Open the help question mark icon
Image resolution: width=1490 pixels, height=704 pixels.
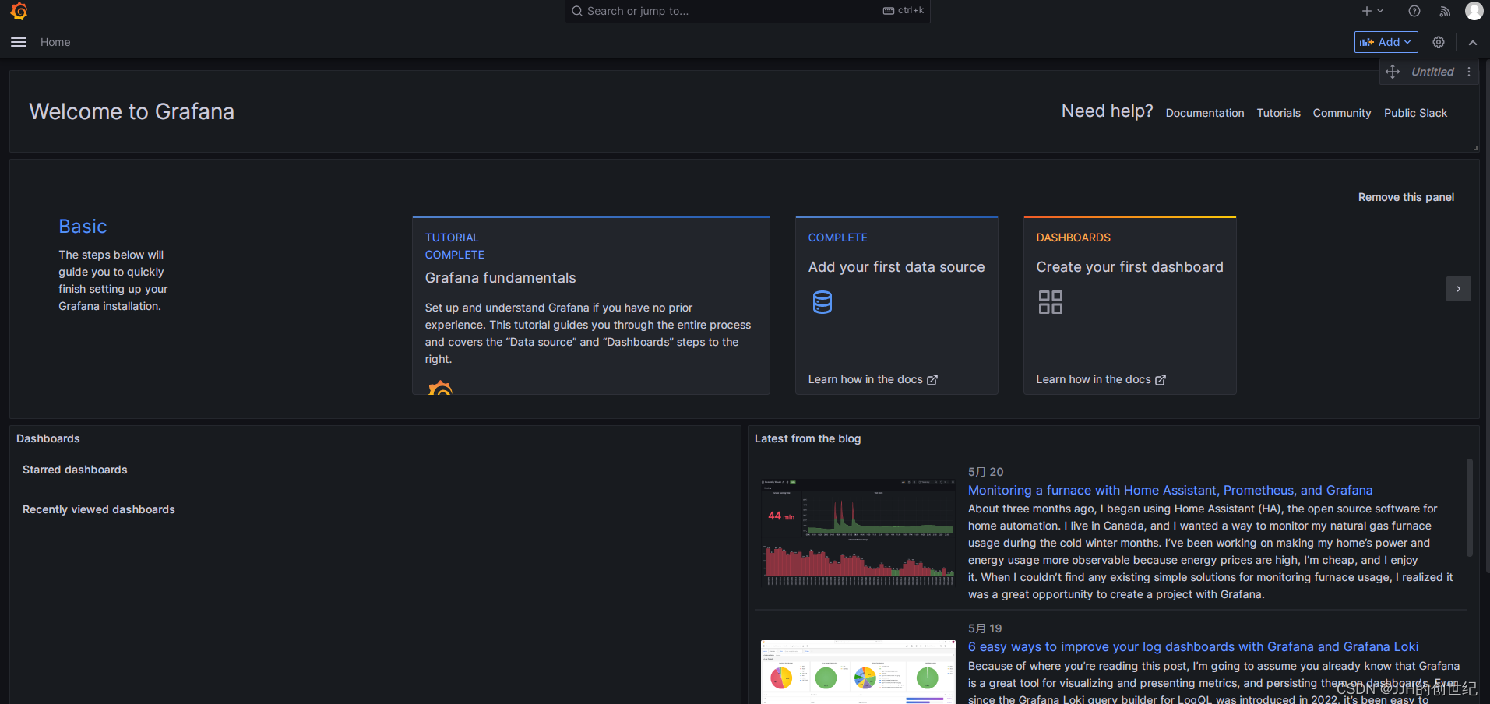pyautogui.click(x=1414, y=11)
